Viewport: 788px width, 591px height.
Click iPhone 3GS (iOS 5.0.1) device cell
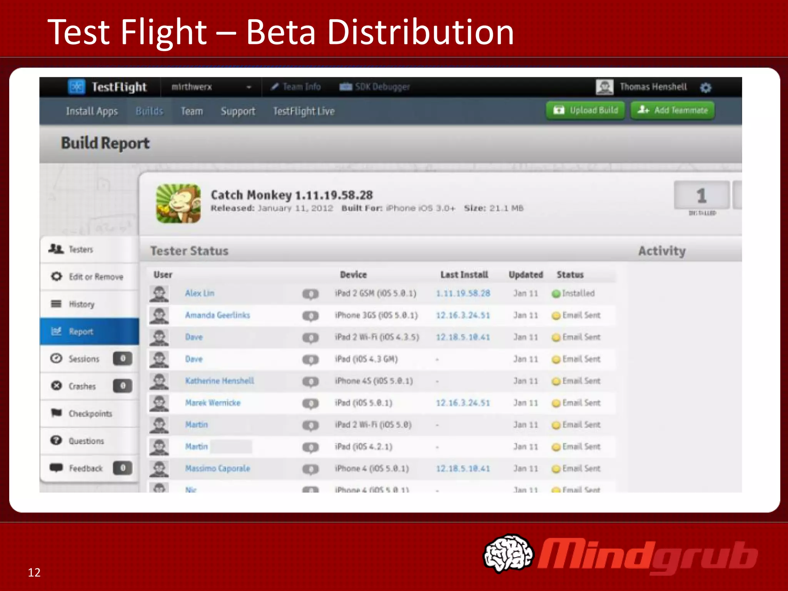(376, 315)
